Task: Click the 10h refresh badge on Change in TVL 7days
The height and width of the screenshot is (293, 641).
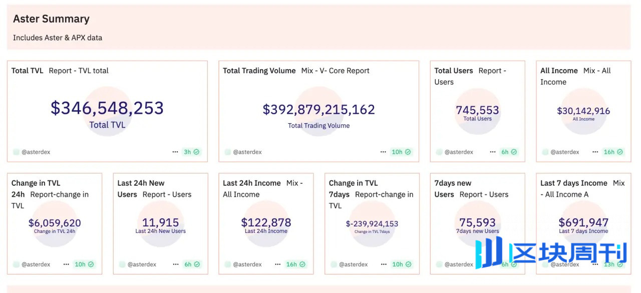Action: pyautogui.click(x=401, y=264)
